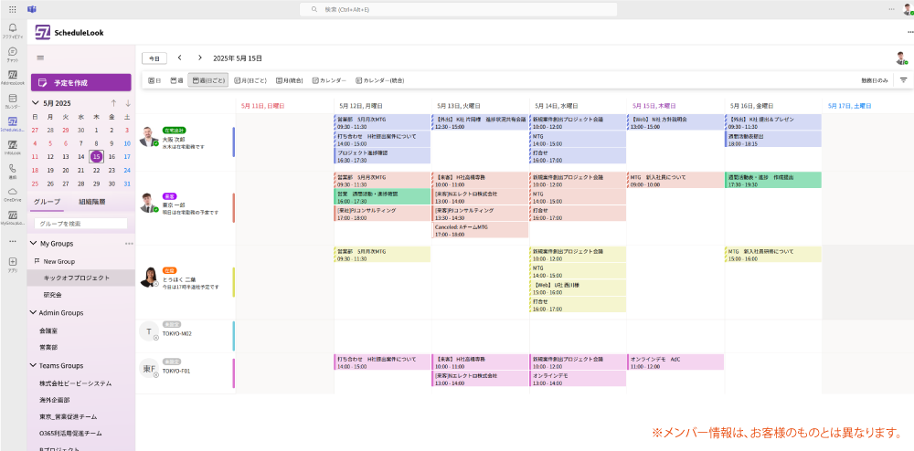914x451 pixels.
Task: Open the 【Web】U社 西川様 event
Action: point(578,288)
